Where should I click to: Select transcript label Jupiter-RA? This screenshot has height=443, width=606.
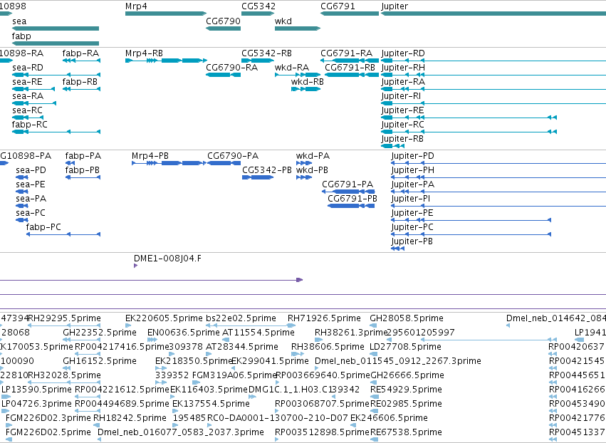(403, 82)
